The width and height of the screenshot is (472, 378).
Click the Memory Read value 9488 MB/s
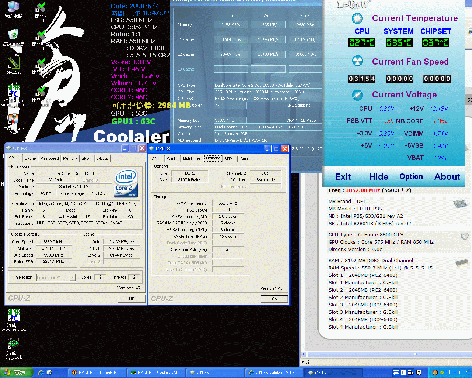(230, 25)
